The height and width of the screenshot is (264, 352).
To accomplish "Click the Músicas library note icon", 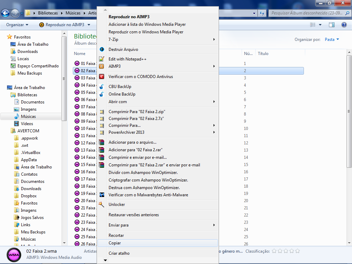I will coord(16,116).
